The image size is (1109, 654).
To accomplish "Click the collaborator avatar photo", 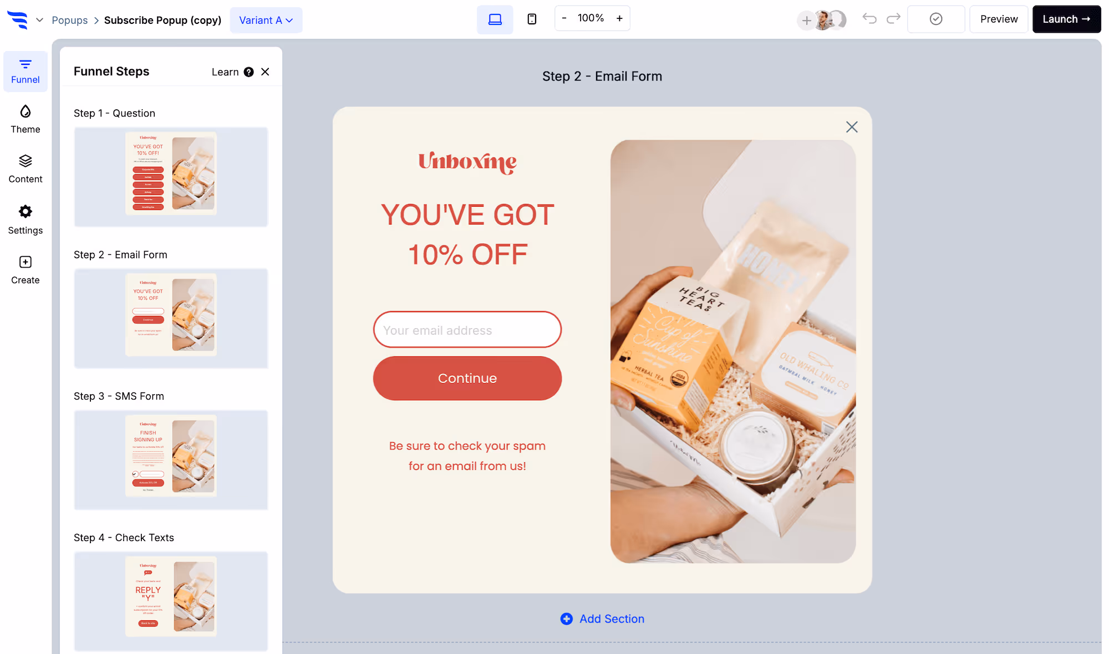I will point(824,20).
